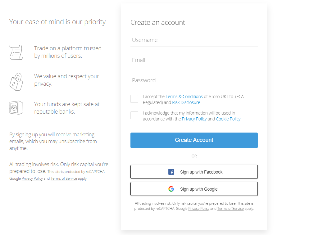The height and width of the screenshot is (235, 314).
Task: Open the Risk Disclosure link
Action: 186,102
